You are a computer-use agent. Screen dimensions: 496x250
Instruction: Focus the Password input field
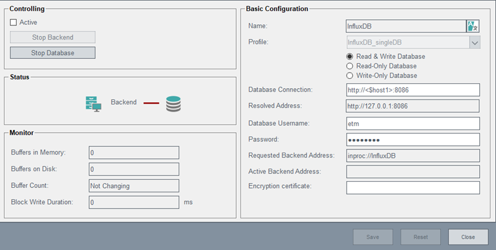[x=413, y=140]
